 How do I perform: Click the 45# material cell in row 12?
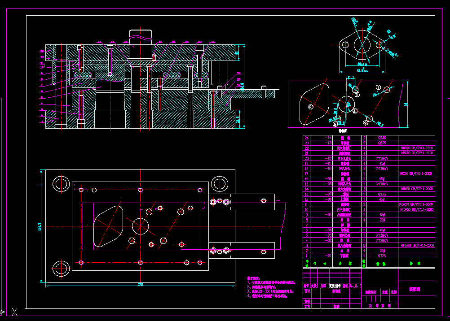point(382,199)
